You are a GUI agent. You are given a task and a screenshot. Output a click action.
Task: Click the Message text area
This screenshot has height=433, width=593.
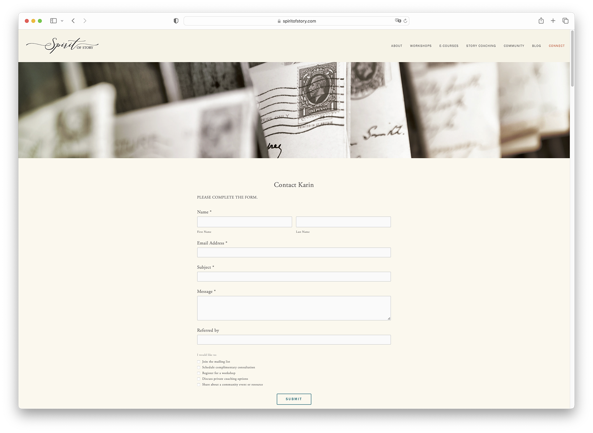(x=294, y=308)
